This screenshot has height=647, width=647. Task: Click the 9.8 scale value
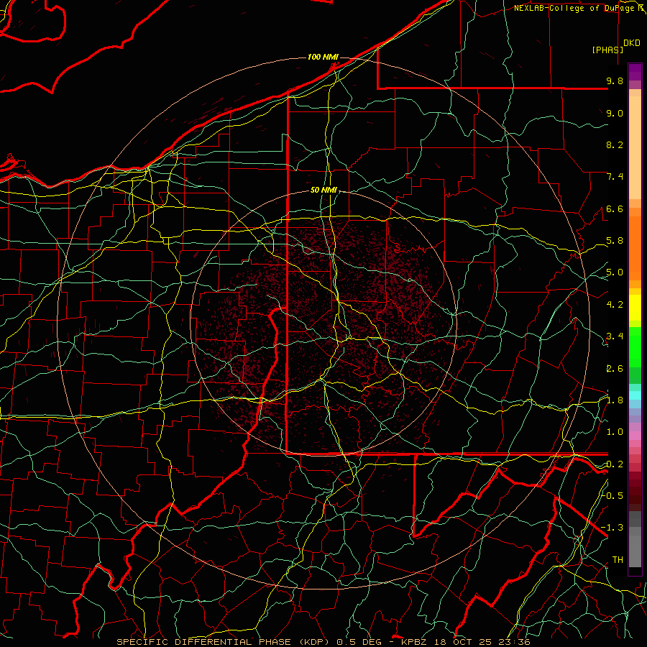click(615, 81)
